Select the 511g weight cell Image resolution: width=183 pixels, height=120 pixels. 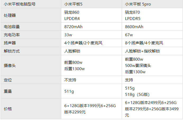pyautogui.click(x=69, y=91)
